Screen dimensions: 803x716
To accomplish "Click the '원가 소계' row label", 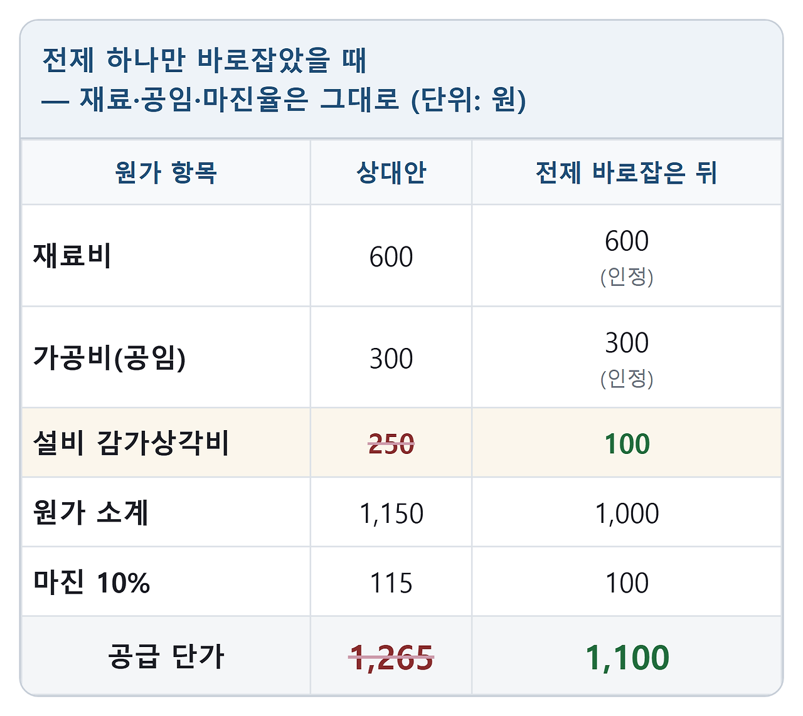I will [91, 513].
